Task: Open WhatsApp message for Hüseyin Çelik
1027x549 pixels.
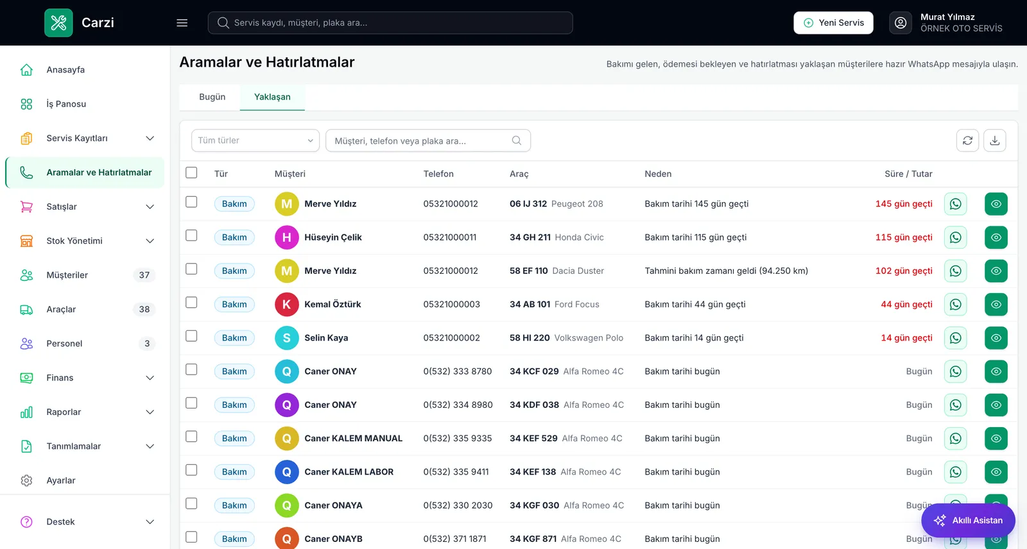Action: [955, 237]
